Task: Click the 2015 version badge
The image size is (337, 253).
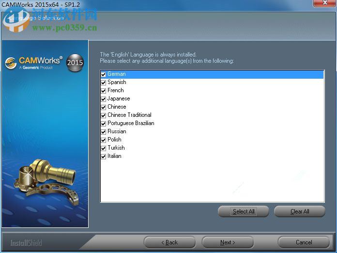Action: (x=75, y=63)
